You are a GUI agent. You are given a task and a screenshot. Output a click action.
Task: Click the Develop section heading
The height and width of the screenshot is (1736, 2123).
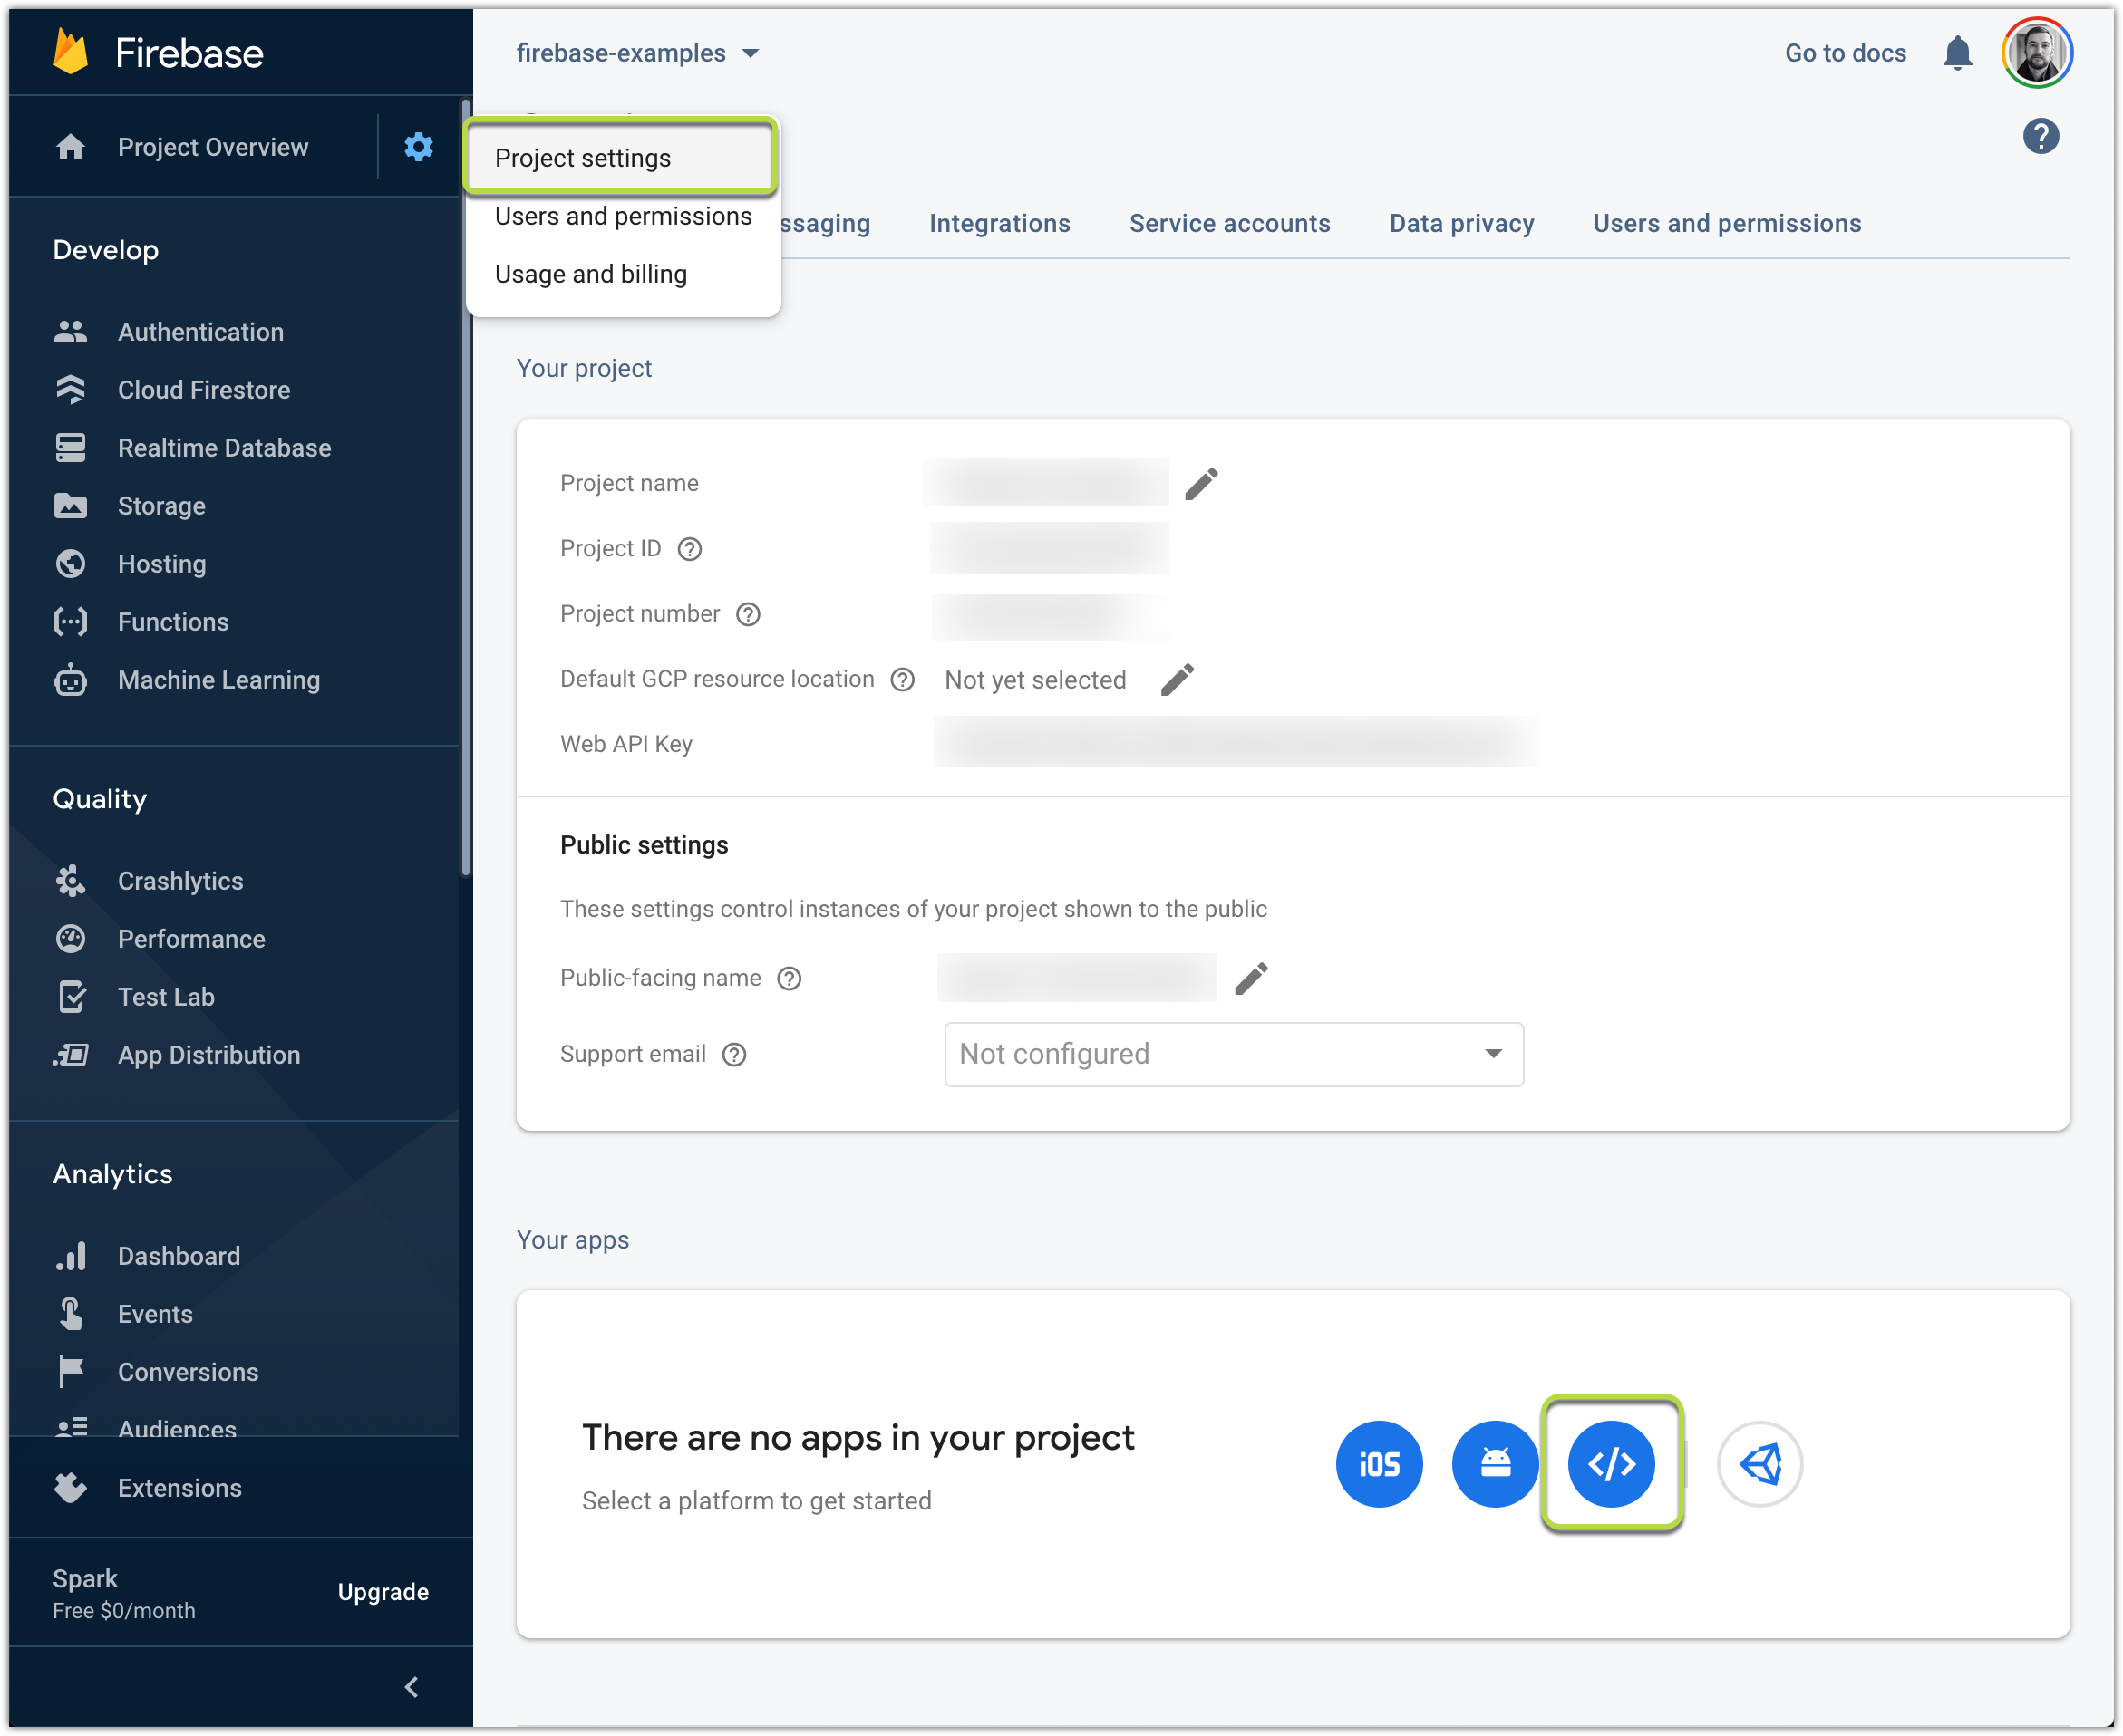point(105,250)
